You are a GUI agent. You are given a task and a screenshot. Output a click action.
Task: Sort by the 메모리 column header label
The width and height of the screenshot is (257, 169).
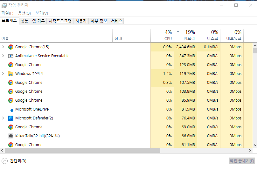coord(189,38)
